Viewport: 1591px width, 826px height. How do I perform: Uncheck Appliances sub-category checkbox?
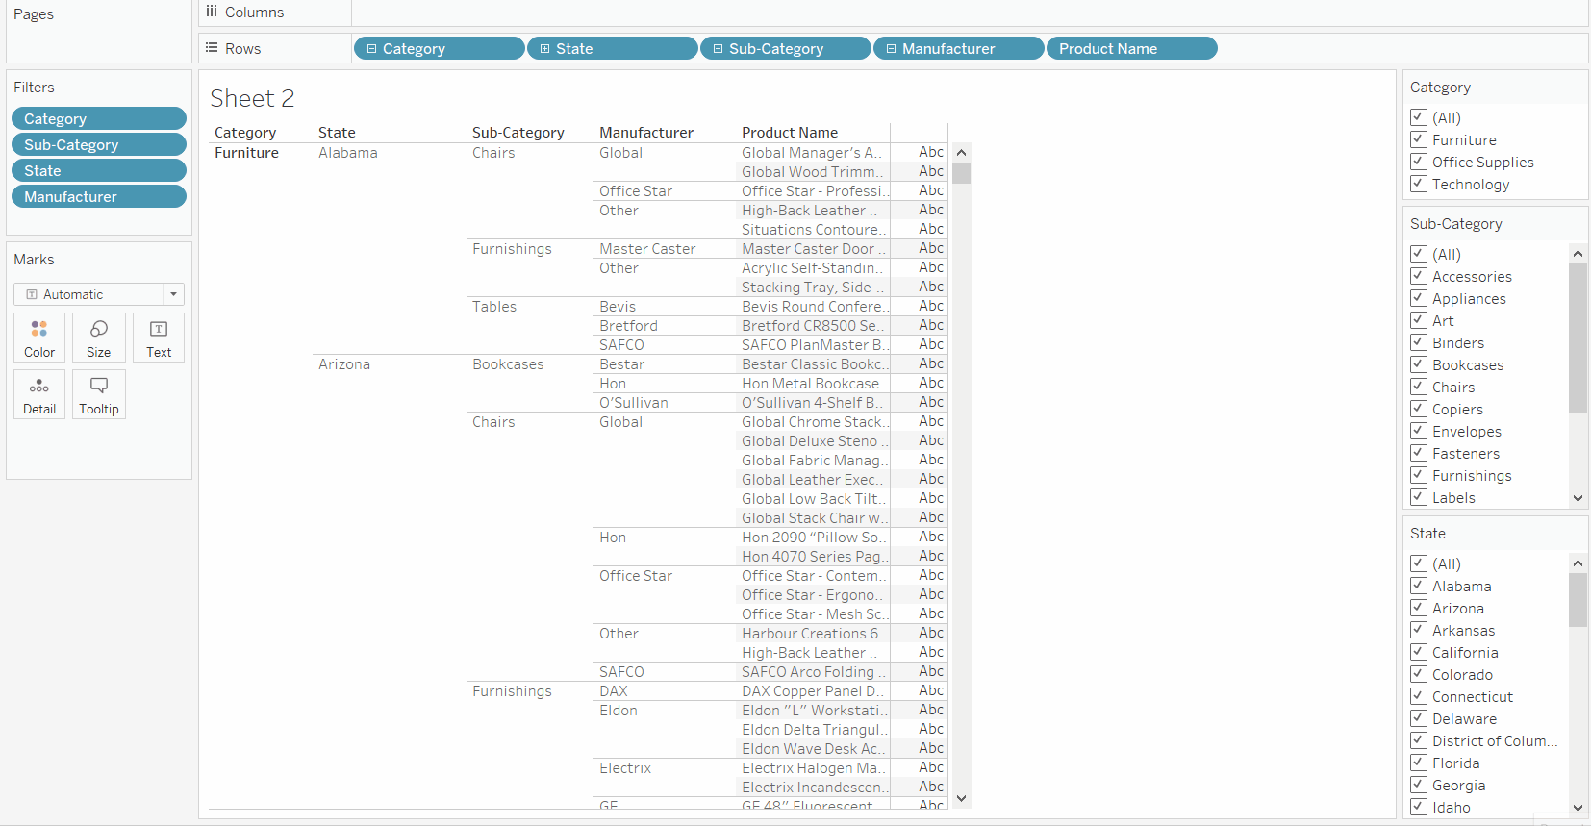tap(1419, 298)
